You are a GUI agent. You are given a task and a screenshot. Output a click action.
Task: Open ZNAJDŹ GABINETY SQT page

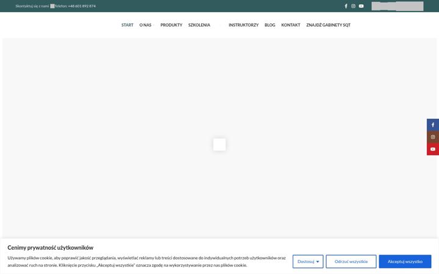329,25
